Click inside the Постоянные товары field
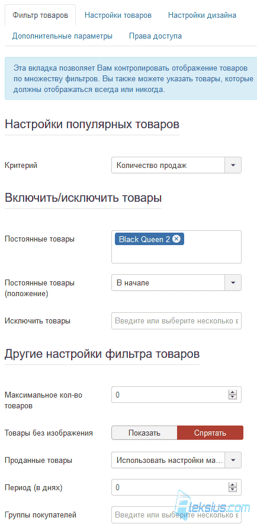This screenshot has width=257, height=527. point(176,247)
